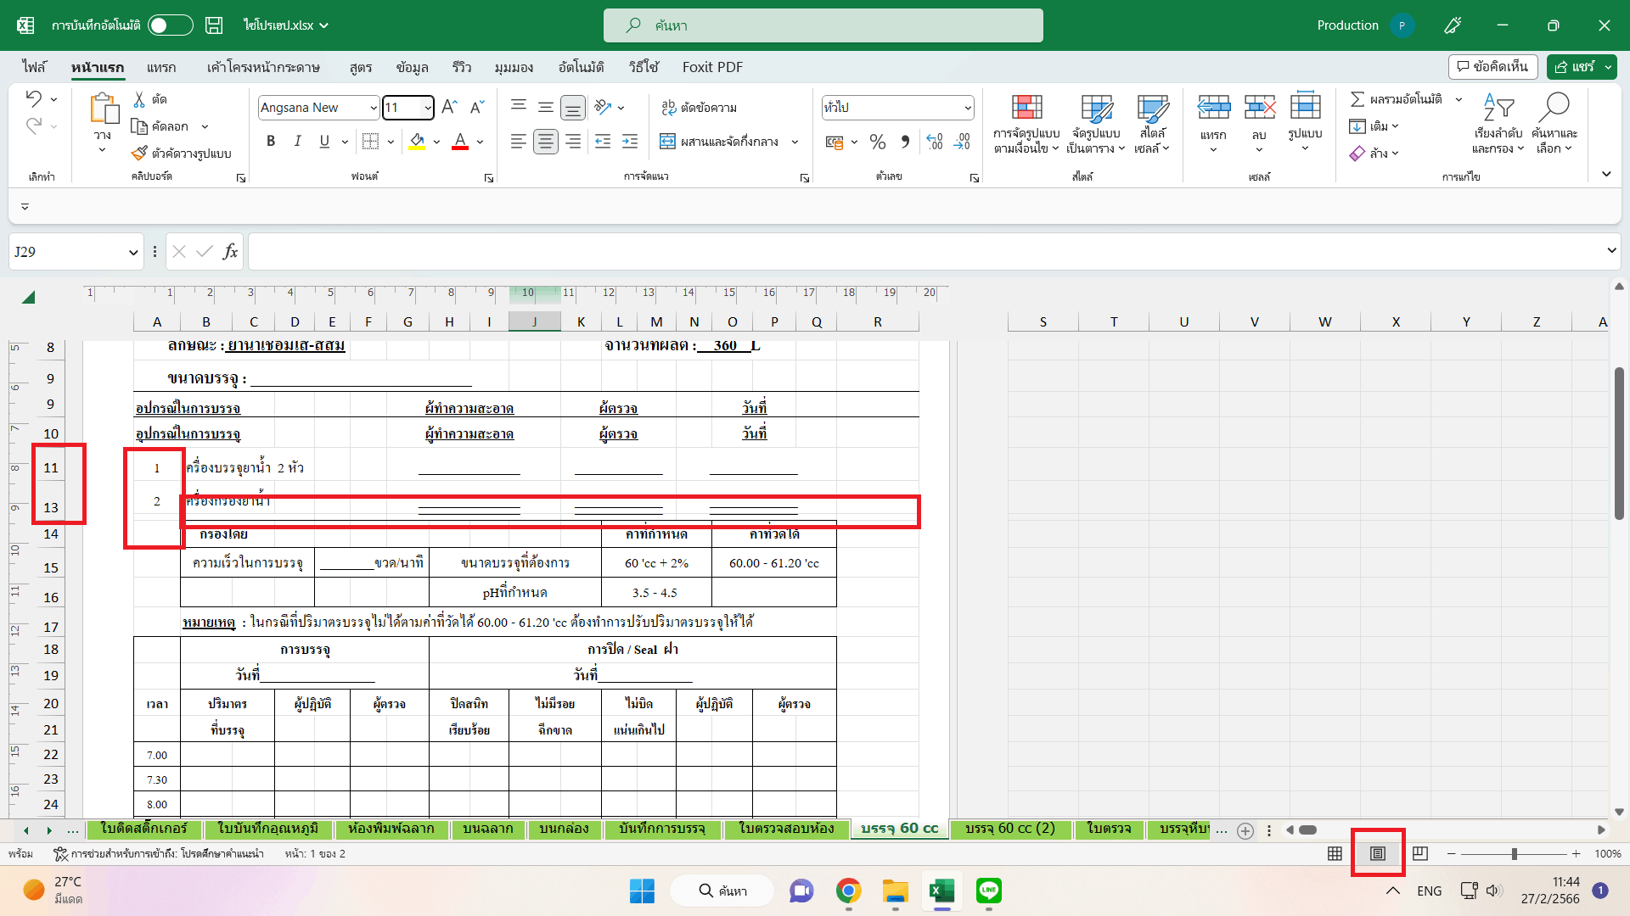1630x916 pixels.
Task: Open the font name dropdown
Action: (x=373, y=108)
